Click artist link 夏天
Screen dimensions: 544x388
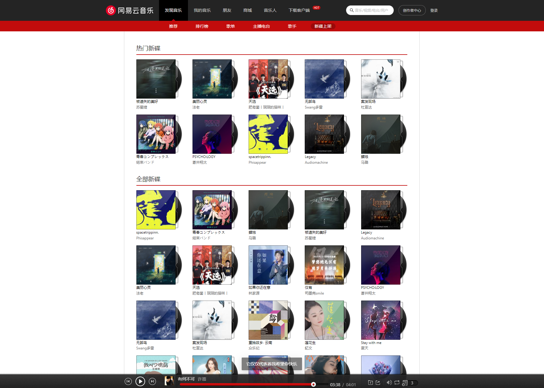coord(364,348)
